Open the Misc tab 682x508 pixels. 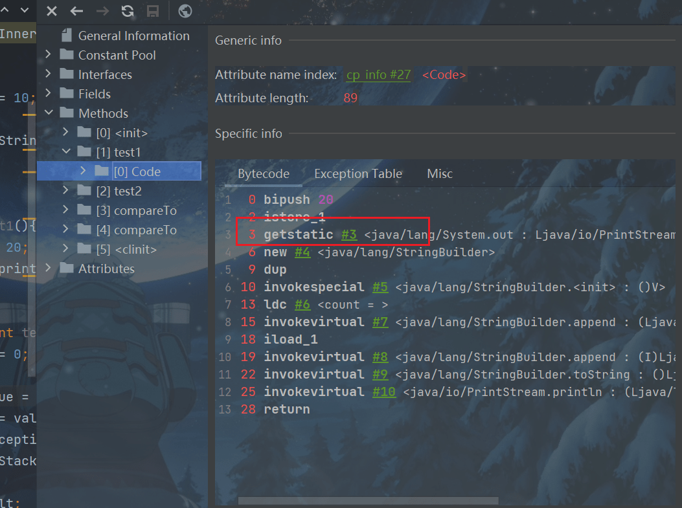(x=440, y=173)
